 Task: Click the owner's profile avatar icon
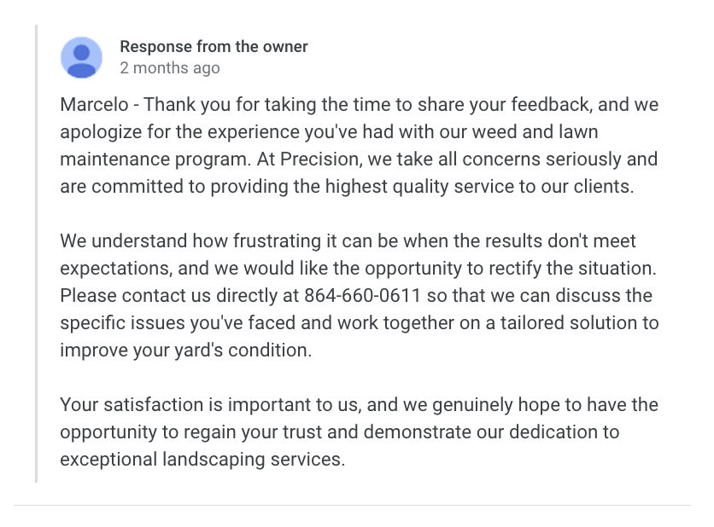[82, 57]
